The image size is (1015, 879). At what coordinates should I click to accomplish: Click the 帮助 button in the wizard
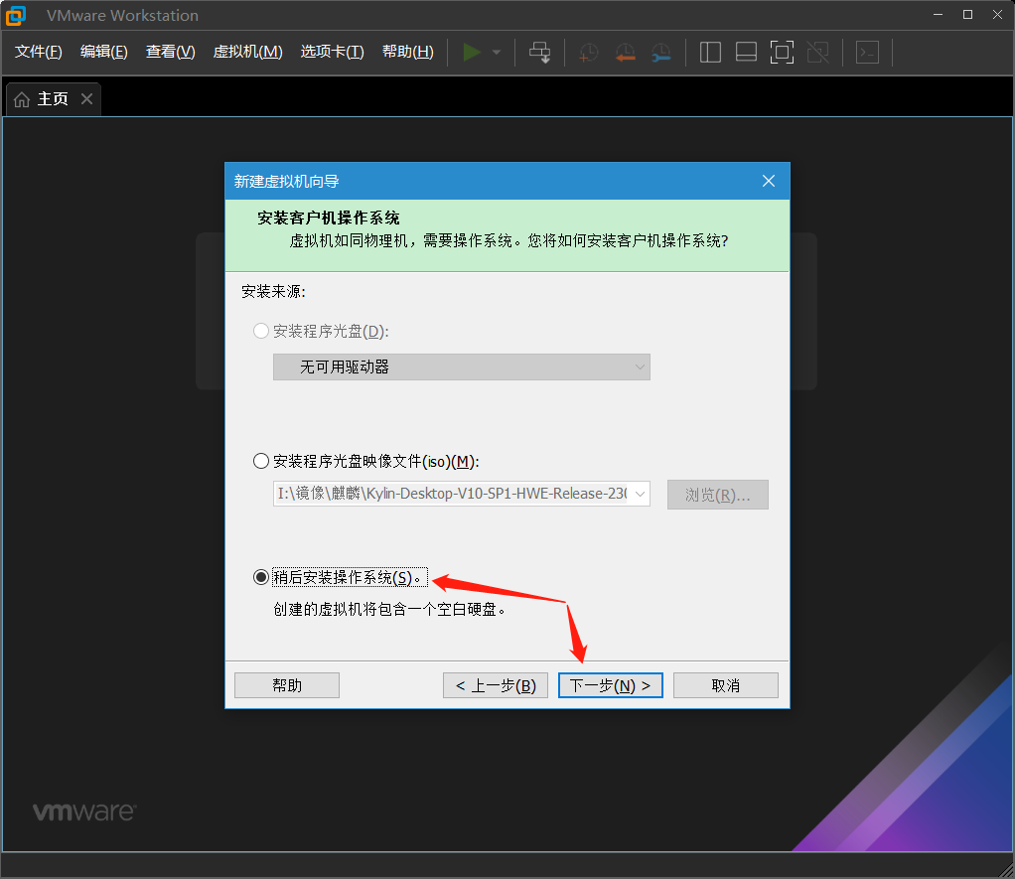coord(287,685)
